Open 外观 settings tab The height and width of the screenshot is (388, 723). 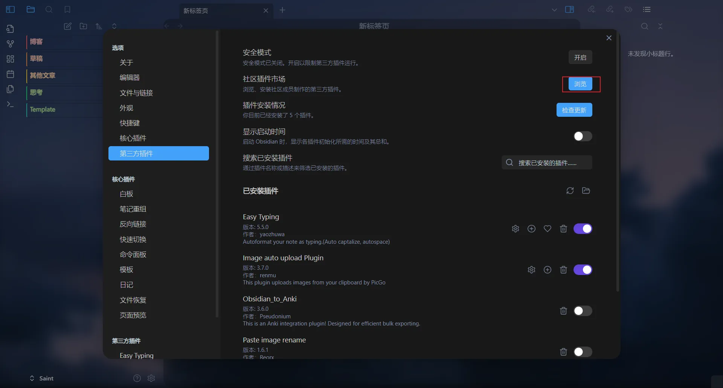(x=159, y=108)
